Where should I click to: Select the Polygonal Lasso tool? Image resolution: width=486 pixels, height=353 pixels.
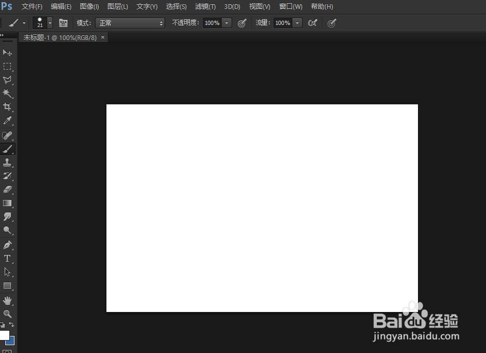(7, 80)
